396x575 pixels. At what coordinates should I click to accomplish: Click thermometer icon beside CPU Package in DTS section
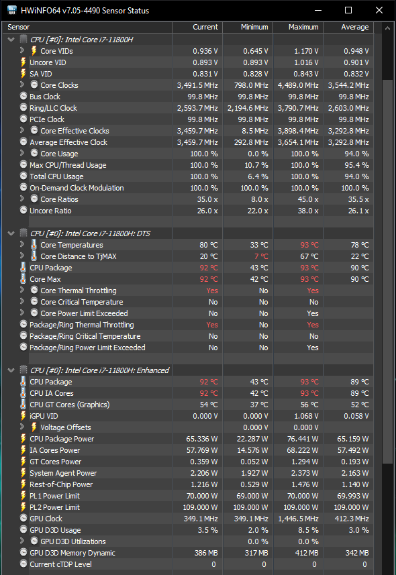pos(23,267)
